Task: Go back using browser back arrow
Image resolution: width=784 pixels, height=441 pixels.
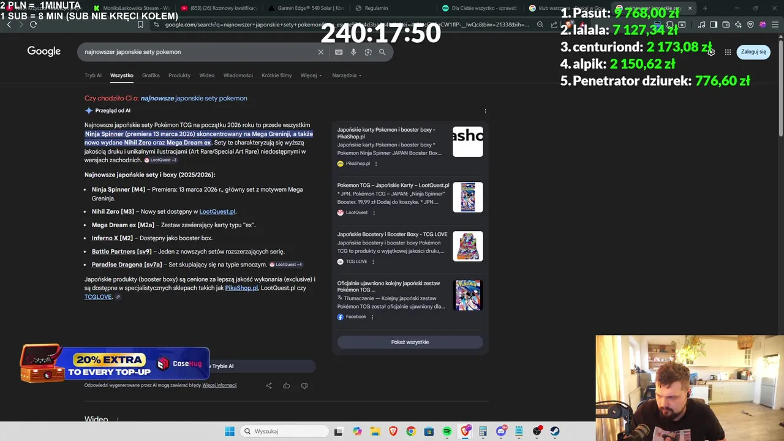Action: coord(9,24)
